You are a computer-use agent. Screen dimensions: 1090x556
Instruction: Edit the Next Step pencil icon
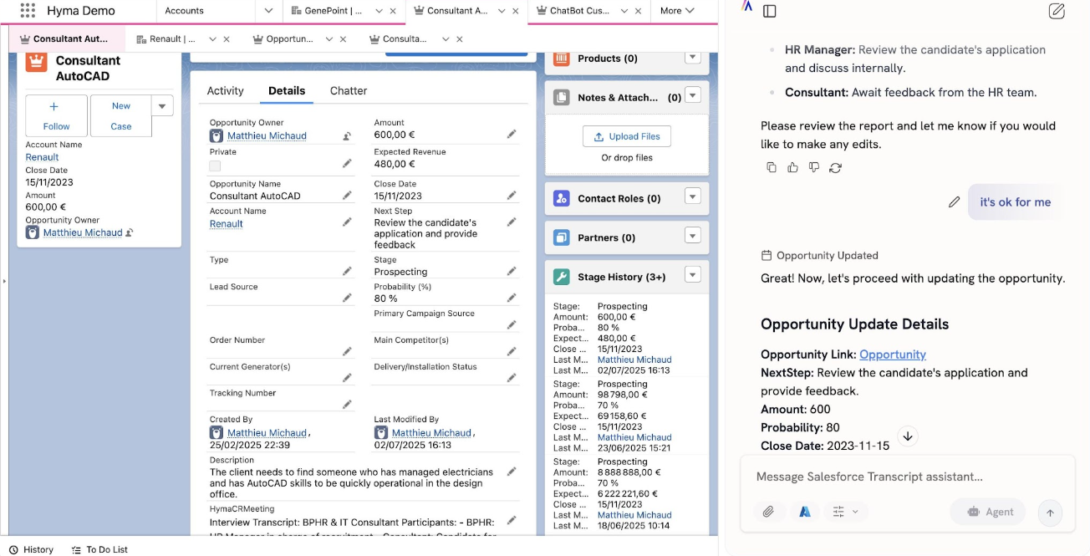coord(512,222)
